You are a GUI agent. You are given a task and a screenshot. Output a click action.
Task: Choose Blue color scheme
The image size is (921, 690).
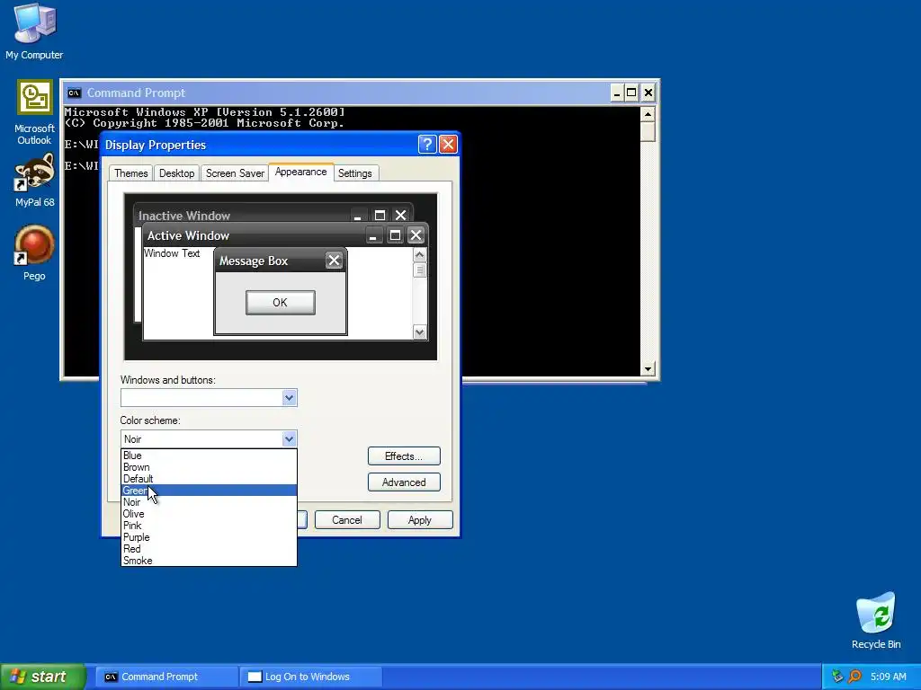pyautogui.click(x=209, y=456)
